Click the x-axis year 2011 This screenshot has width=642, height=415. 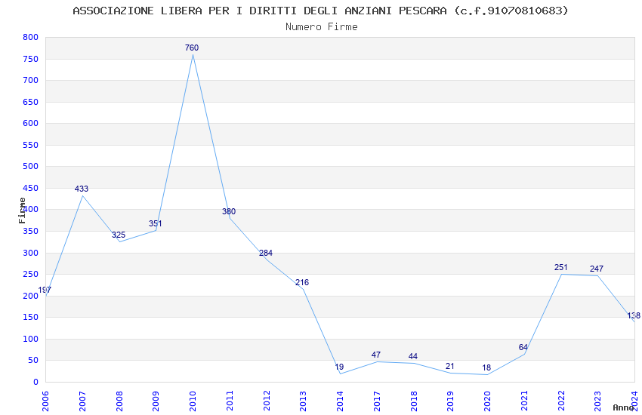click(x=230, y=401)
